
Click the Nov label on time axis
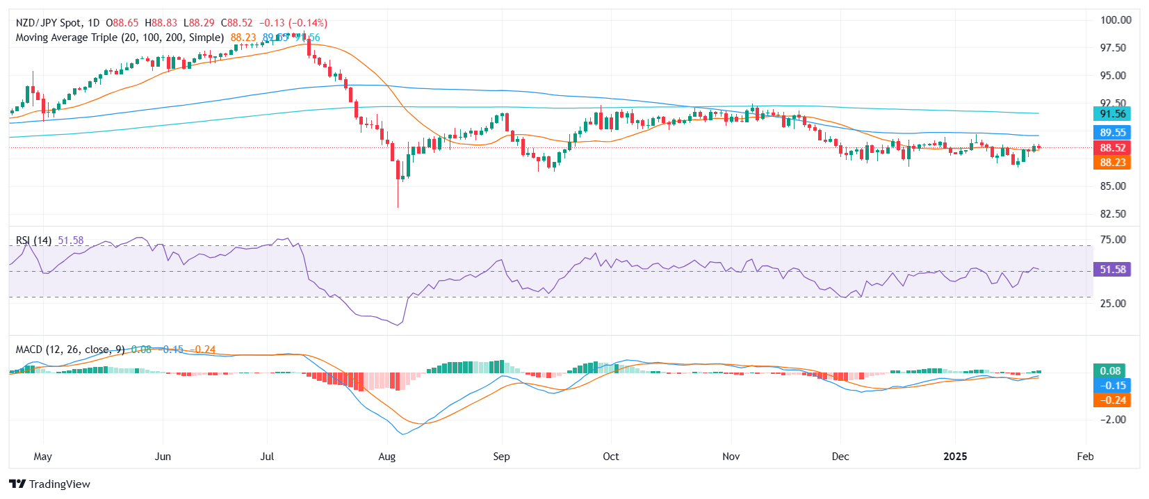tap(731, 457)
